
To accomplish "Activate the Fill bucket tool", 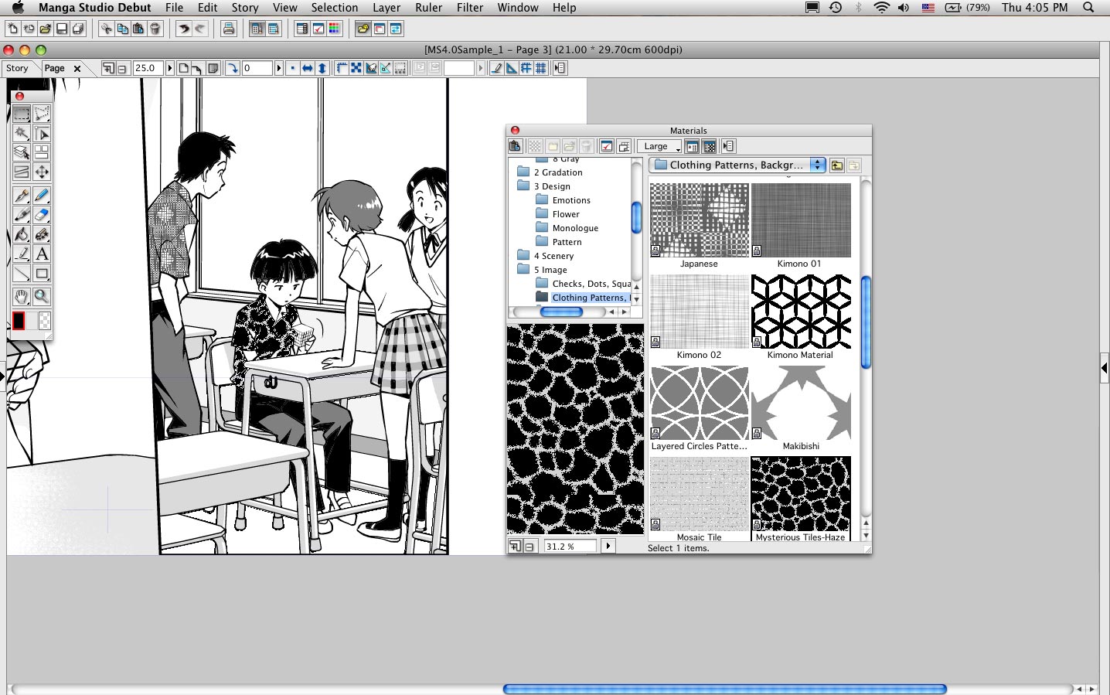I will (22, 234).
